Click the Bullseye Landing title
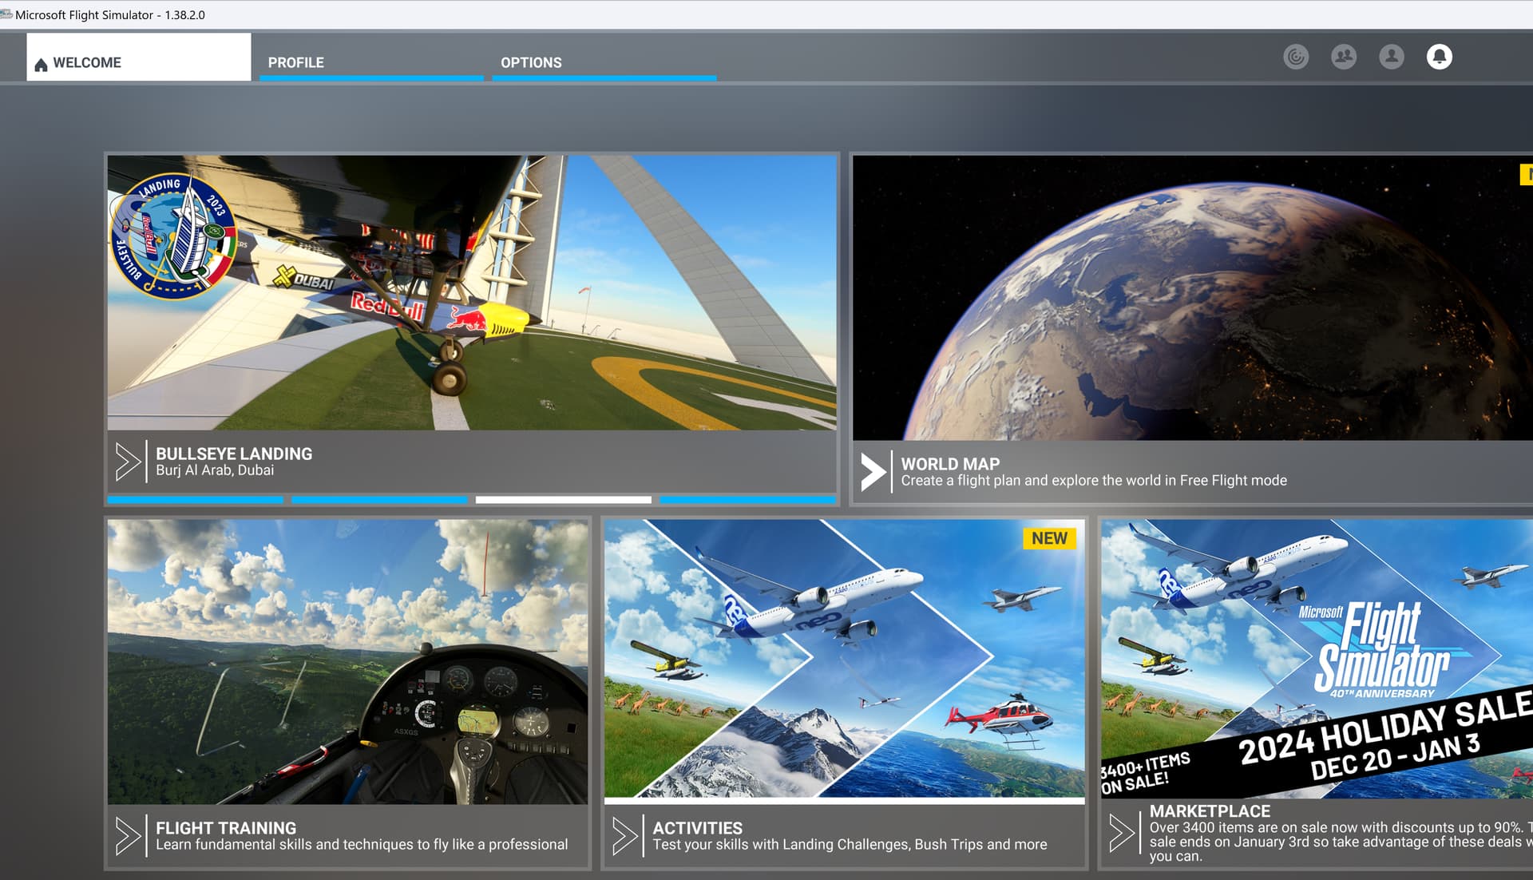Screen dimensions: 1533x880 (234, 454)
